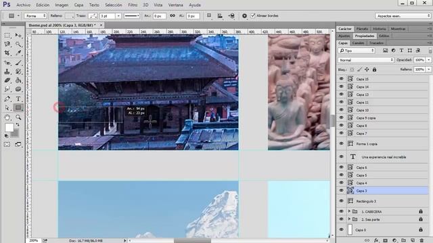
Task: Open path arrangement icon in options bar
Action: tap(231, 16)
